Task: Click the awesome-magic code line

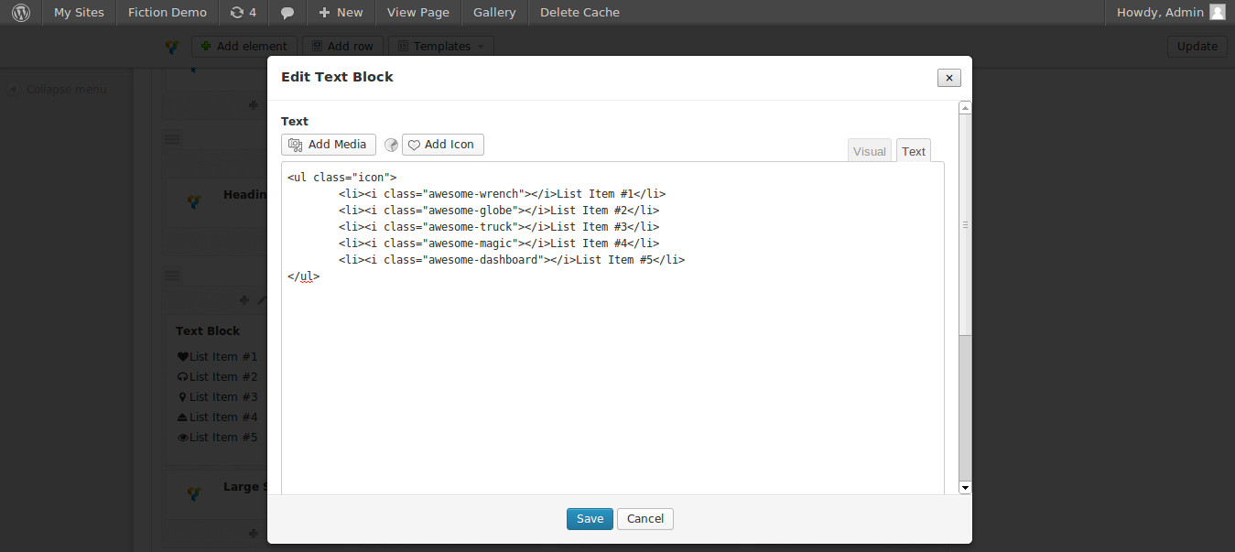Action: coord(499,244)
